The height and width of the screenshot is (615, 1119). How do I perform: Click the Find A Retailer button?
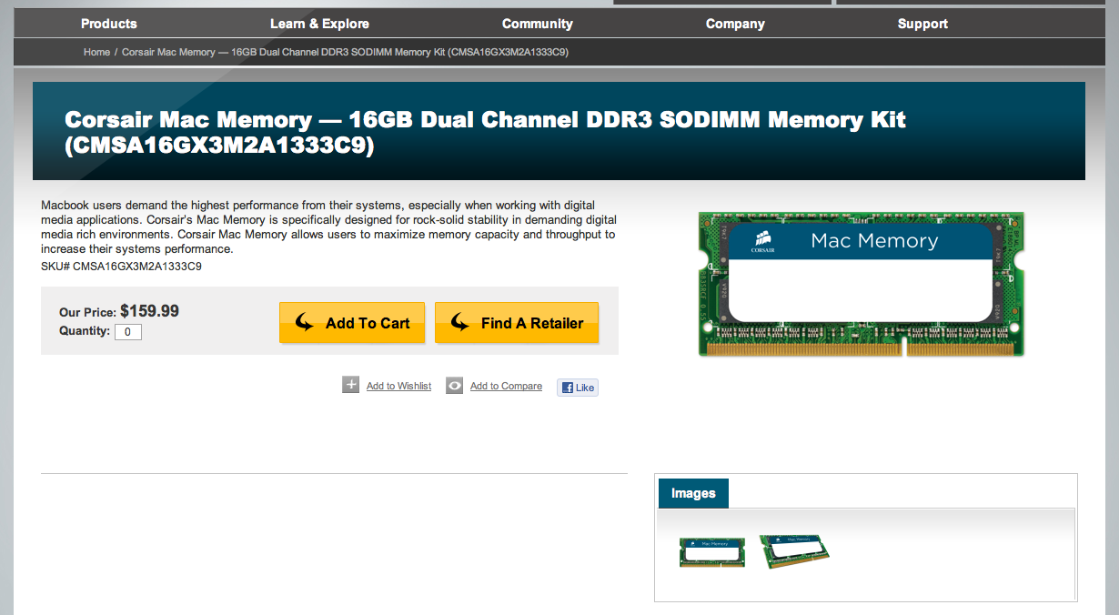tap(517, 323)
